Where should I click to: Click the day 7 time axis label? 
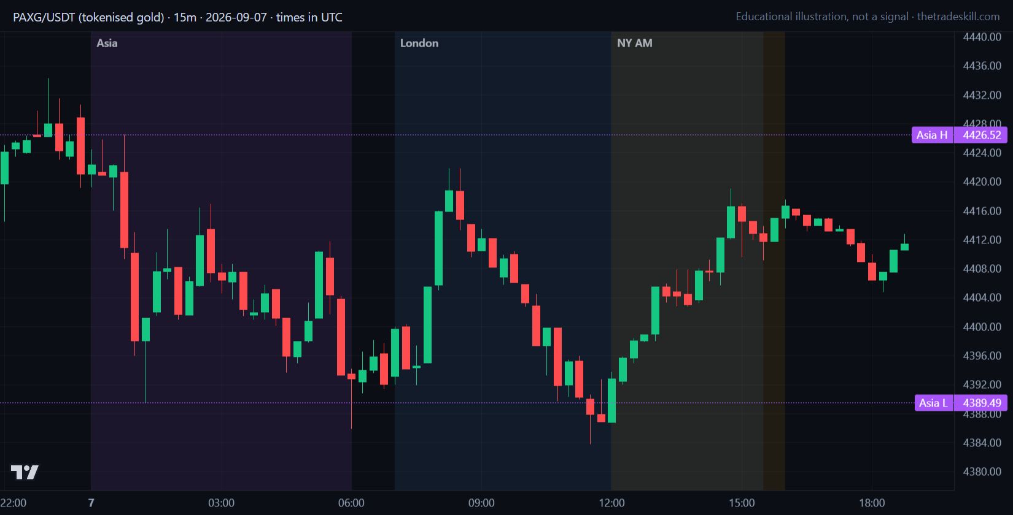pos(91,503)
